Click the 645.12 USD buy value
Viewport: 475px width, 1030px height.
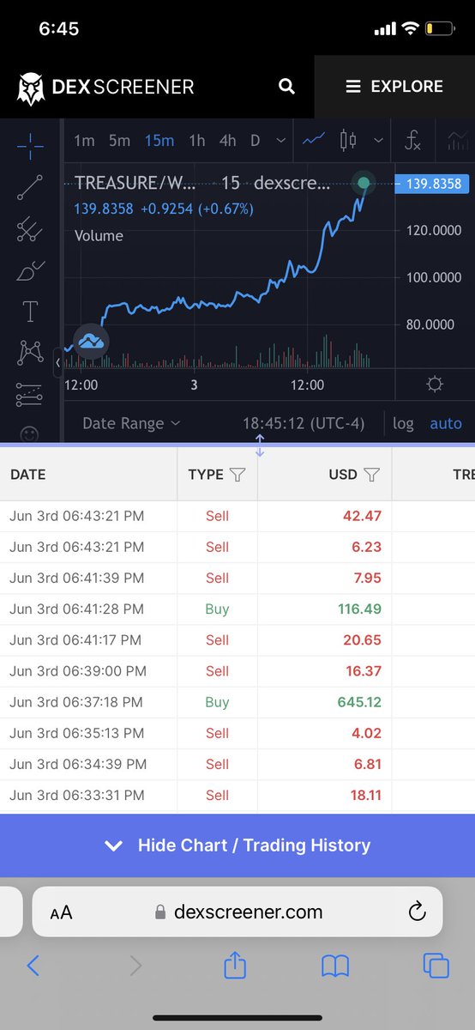coord(360,702)
